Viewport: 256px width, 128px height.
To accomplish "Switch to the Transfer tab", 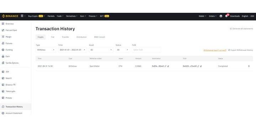I will pyautogui.click(x=65, y=37).
